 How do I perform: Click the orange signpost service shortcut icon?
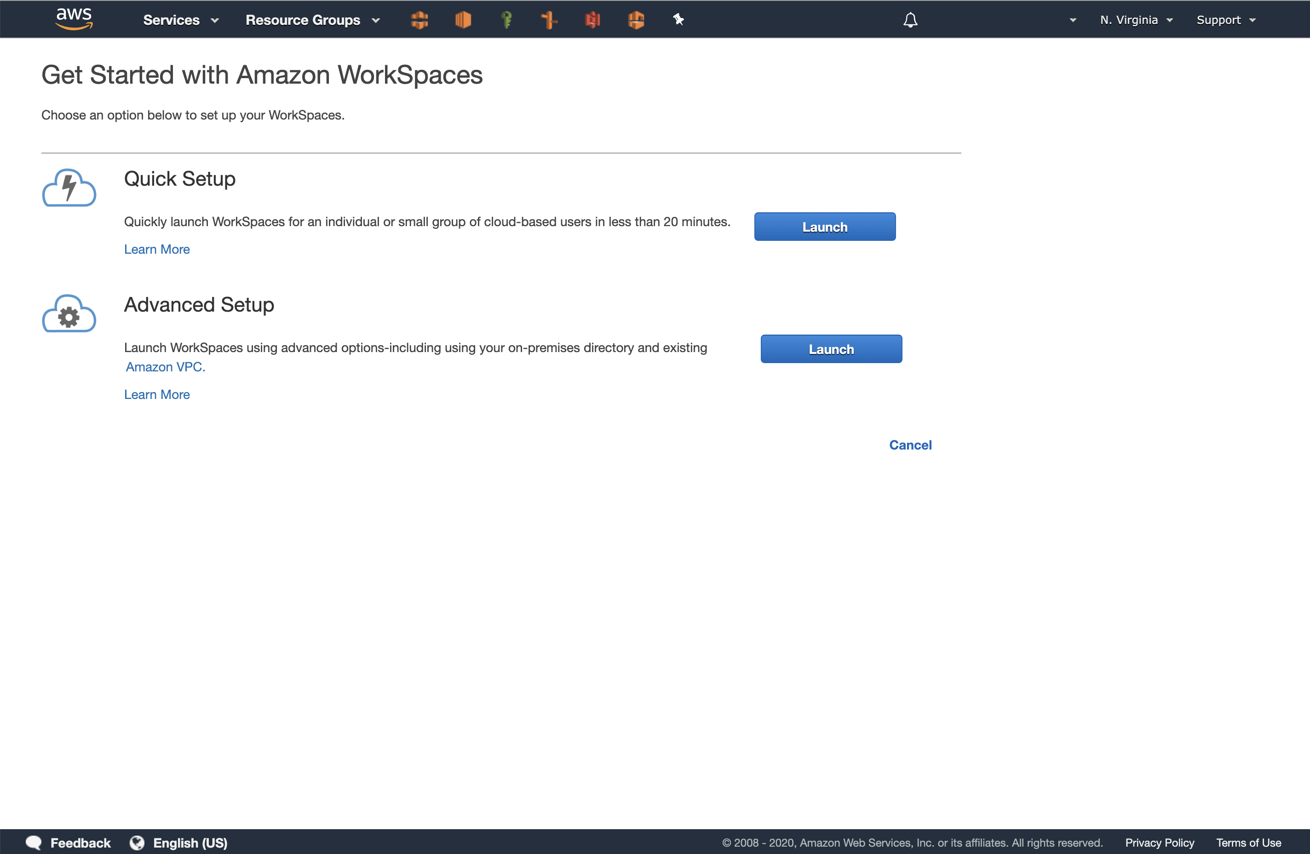tap(549, 20)
